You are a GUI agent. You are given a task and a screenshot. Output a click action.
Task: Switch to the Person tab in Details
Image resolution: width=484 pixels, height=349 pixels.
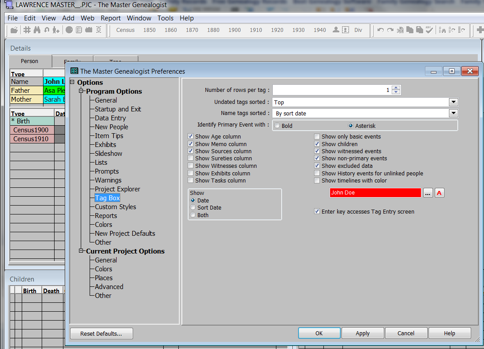30,61
